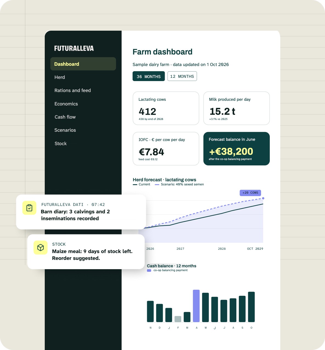Go to the Herd section

[x=60, y=77]
